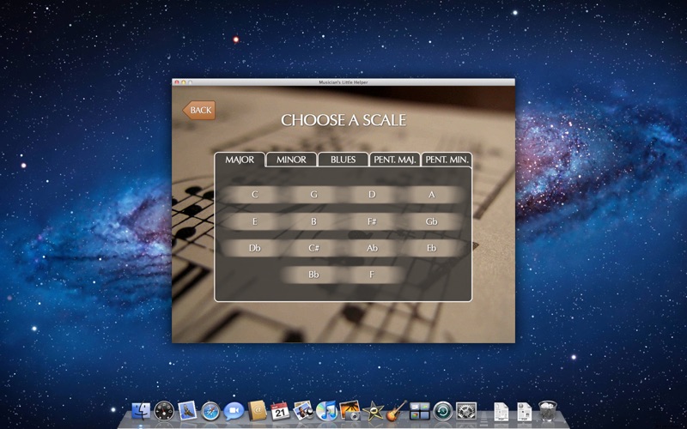
Task: Pick the A scale button
Action: pos(432,195)
